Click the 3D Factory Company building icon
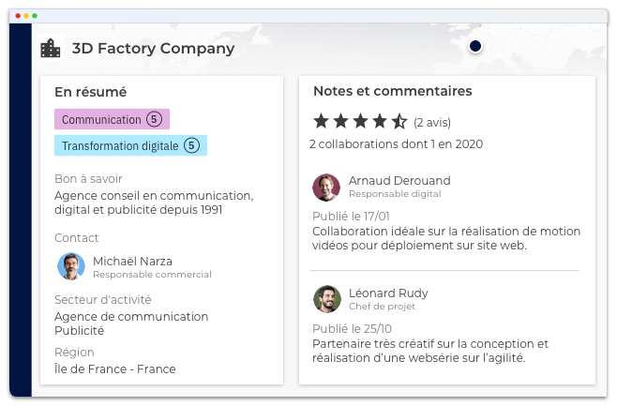The image size is (617, 406). [51, 48]
